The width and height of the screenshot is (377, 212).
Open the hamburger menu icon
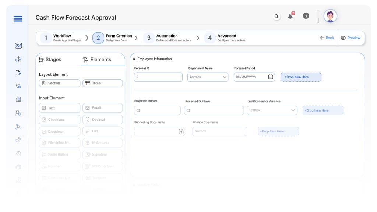[18, 19]
